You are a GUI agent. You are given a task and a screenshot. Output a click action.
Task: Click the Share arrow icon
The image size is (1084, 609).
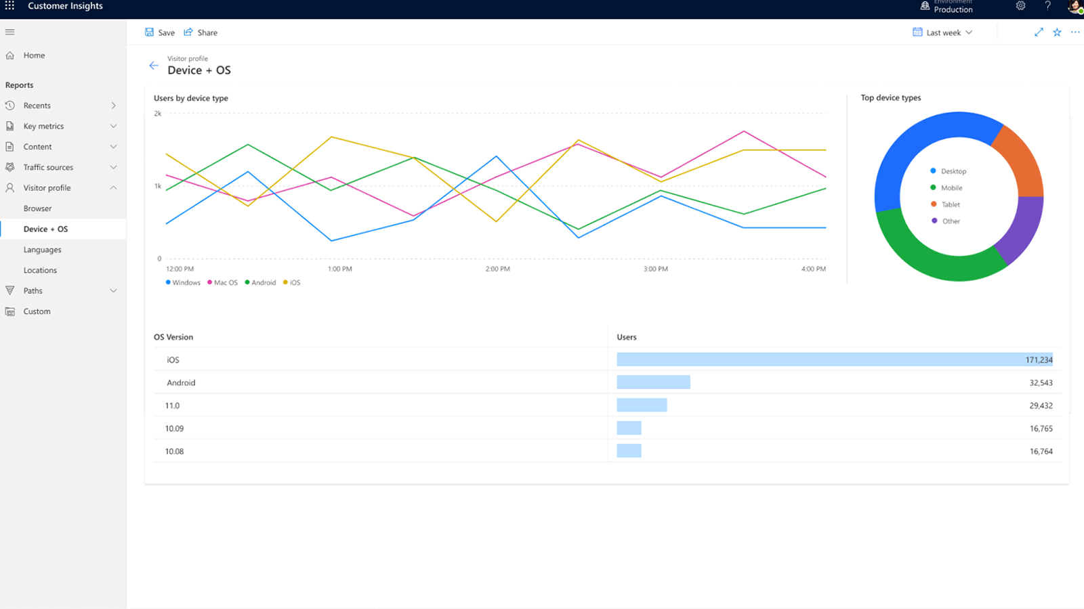(x=188, y=32)
